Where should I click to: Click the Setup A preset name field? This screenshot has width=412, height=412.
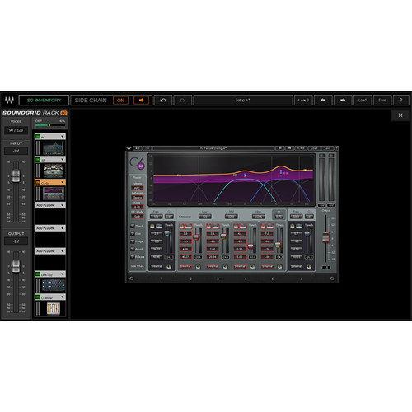(x=243, y=101)
